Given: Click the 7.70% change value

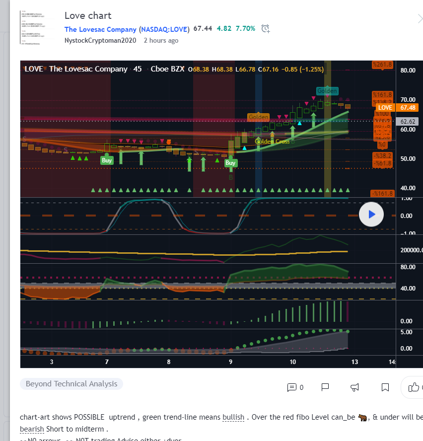Looking at the screenshot, I should [x=246, y=29].
